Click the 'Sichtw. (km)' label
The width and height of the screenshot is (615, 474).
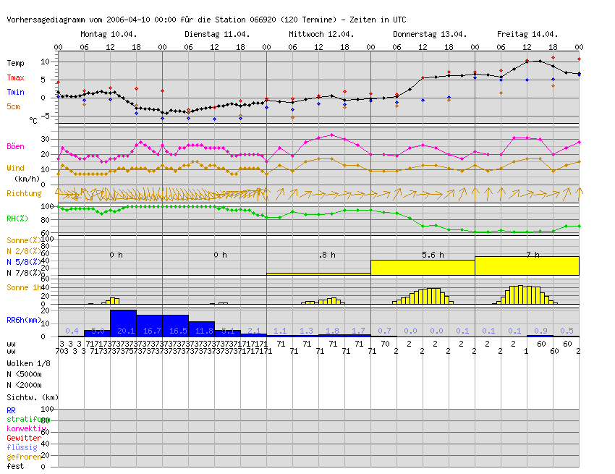tap(33, 397)
